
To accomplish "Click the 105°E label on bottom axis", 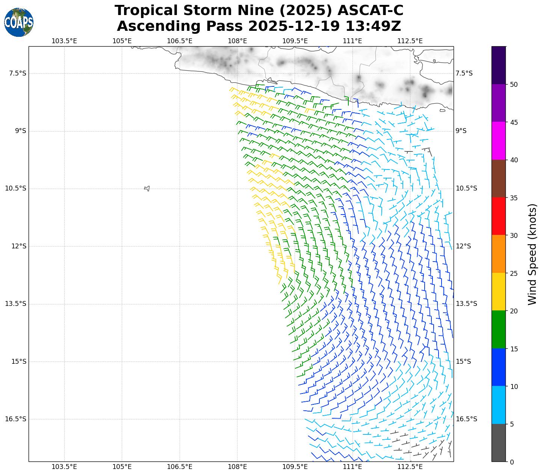I will [x=122, y=467].
